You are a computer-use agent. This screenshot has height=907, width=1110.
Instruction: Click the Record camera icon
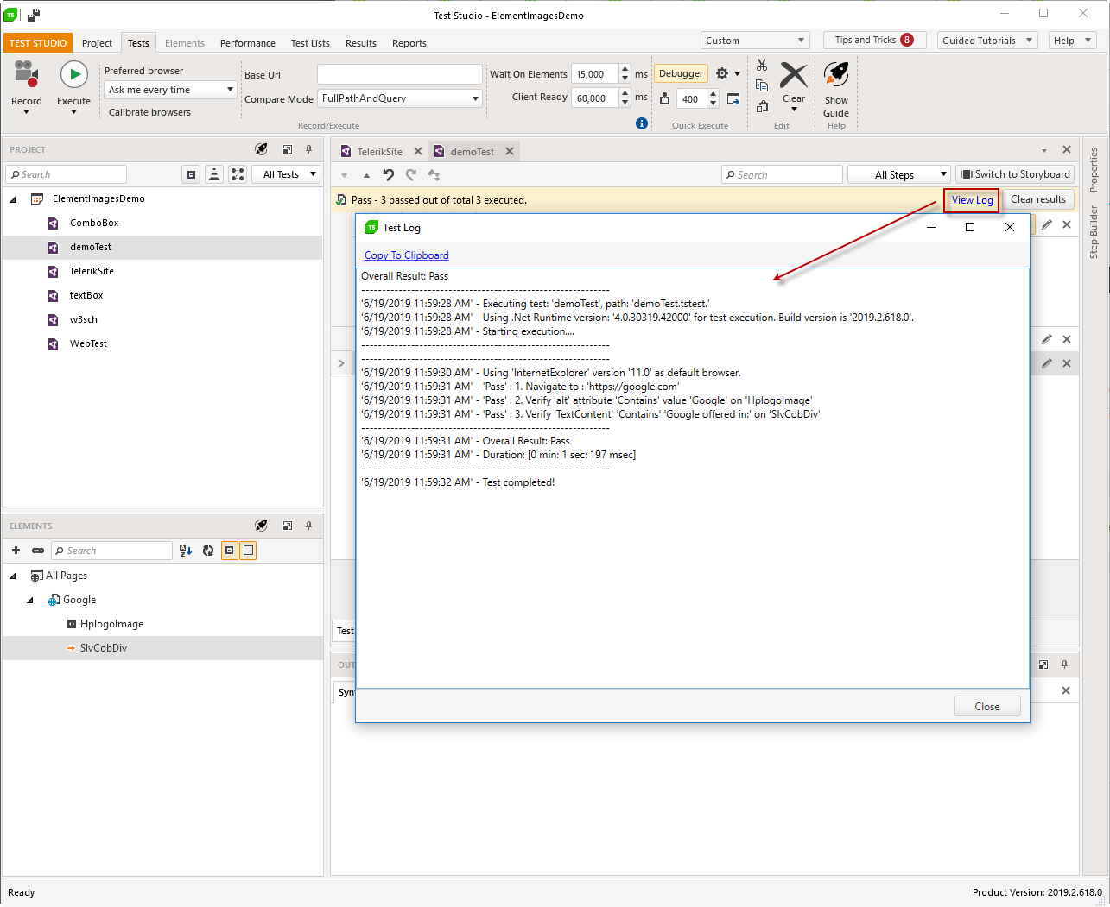click(26, 75)
